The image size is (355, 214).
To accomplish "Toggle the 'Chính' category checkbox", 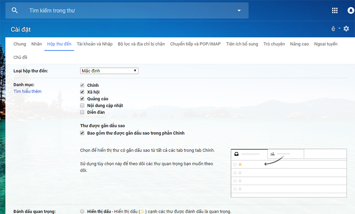I will 82,85.
